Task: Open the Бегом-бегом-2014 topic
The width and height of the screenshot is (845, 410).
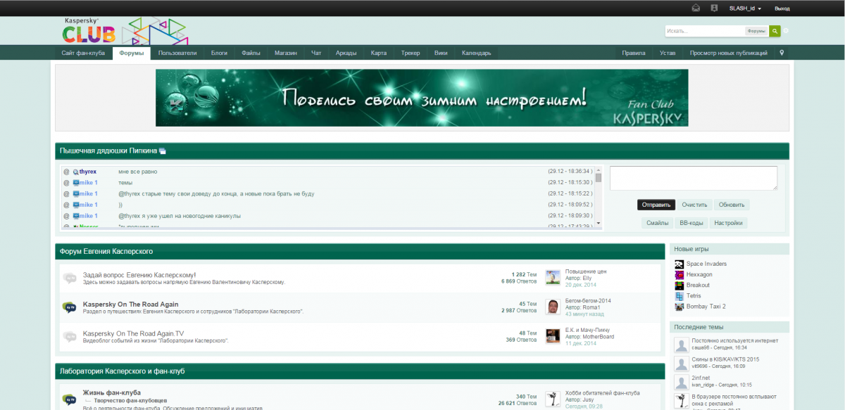Action: [x=588, y=301]
